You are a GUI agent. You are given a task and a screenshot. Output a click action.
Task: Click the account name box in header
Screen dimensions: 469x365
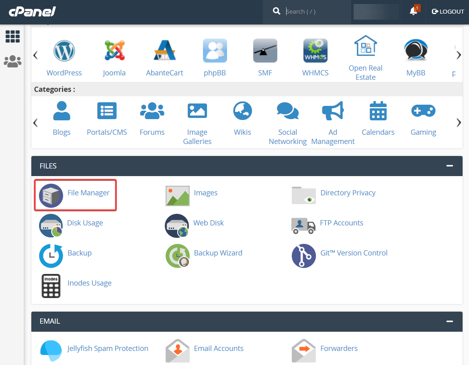(376, 12)
